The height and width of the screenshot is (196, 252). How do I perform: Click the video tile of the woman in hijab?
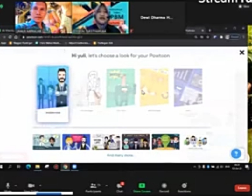pyautogui.click(x=100, y=18)
